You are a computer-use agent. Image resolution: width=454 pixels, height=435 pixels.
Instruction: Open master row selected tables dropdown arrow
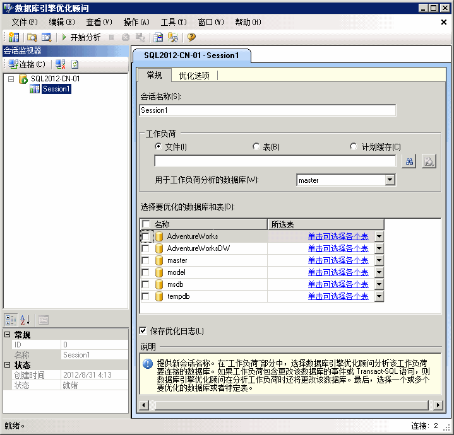(x=379, y=260)
